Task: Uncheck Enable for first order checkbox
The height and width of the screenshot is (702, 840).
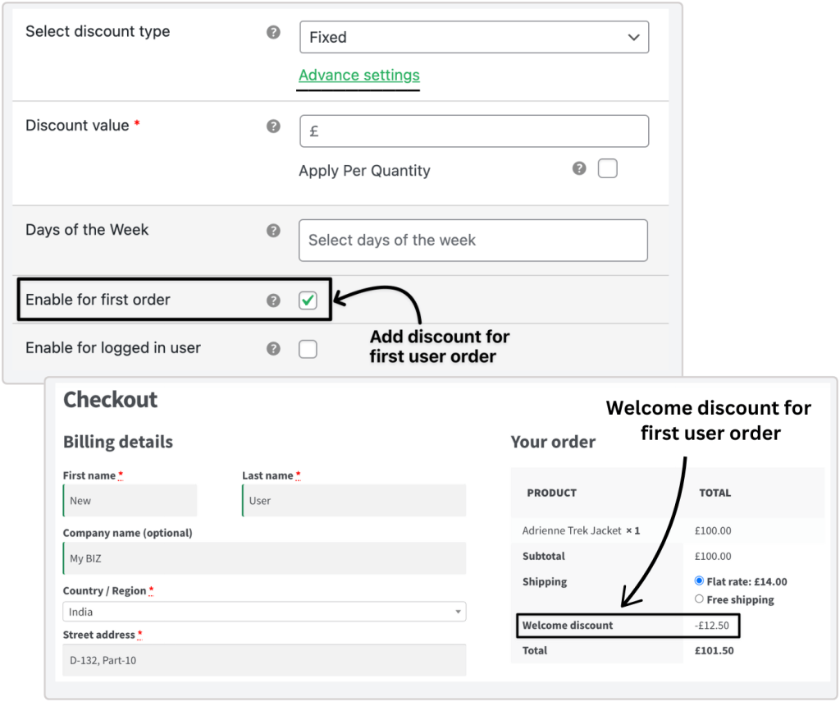Action: (x=308, y=301)
